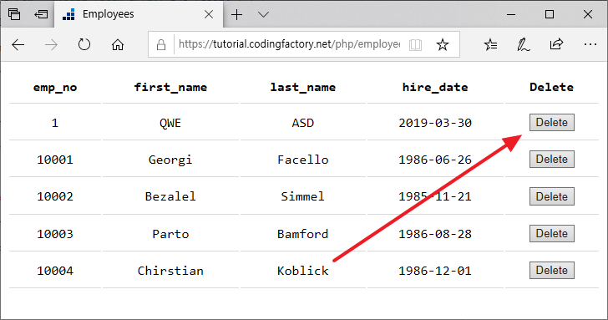Open a new tab with plus button
The image size is (608, 320).
236,15
